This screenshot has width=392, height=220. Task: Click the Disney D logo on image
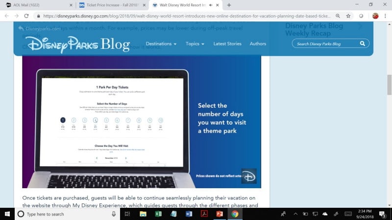(249, 176)
